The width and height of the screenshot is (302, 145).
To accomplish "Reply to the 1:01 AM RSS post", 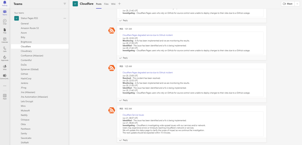I will [x=123, y=58].
